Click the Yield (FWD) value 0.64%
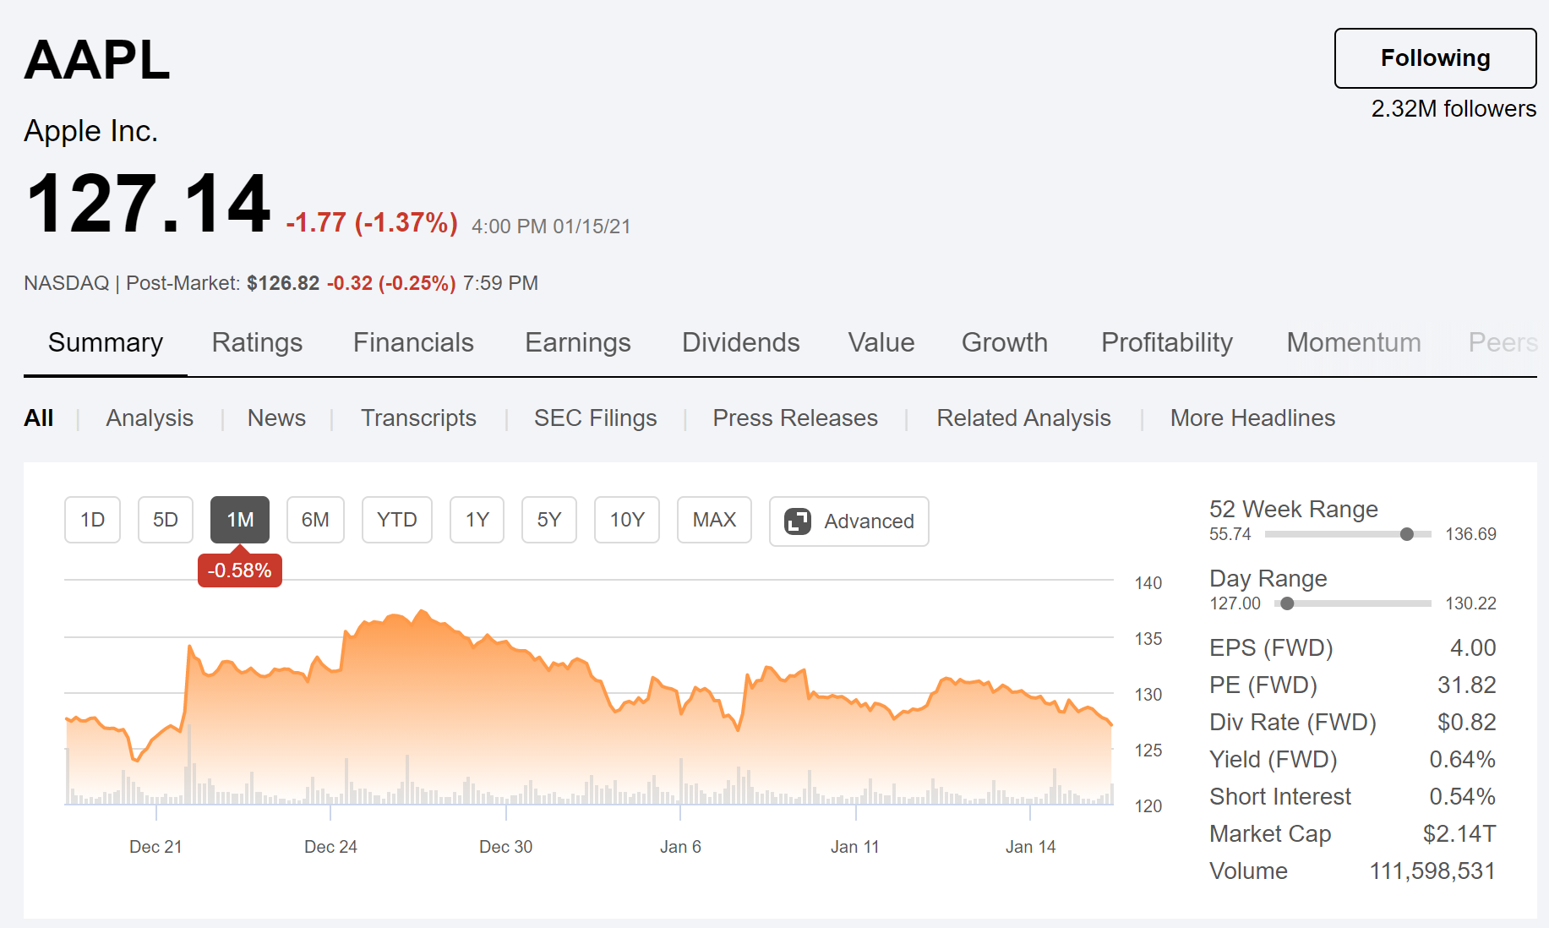The height and width of the screenshot is (928, 1549). click(x=1463, y=760)
